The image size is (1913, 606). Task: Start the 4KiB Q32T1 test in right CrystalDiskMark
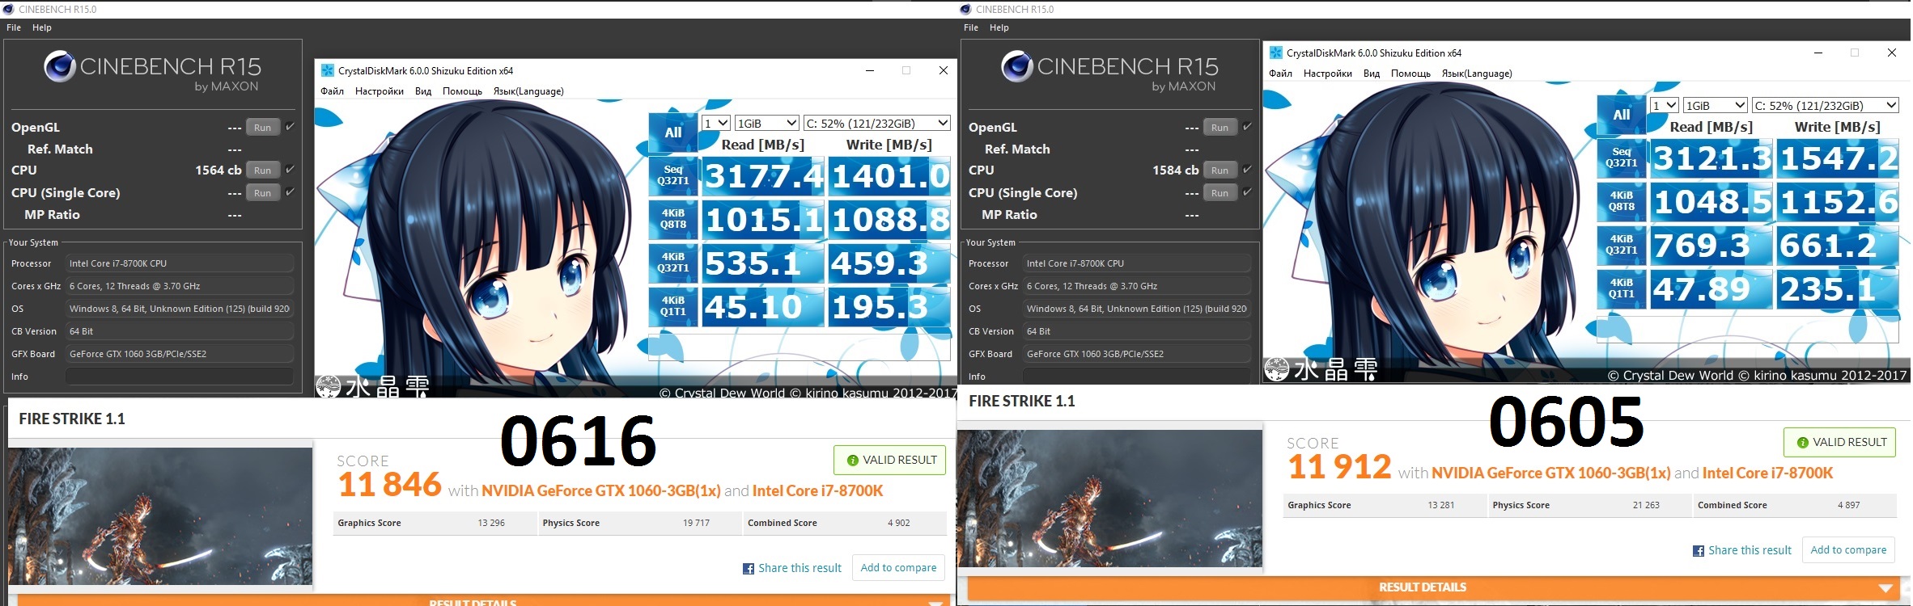(x=1622, y=245)
